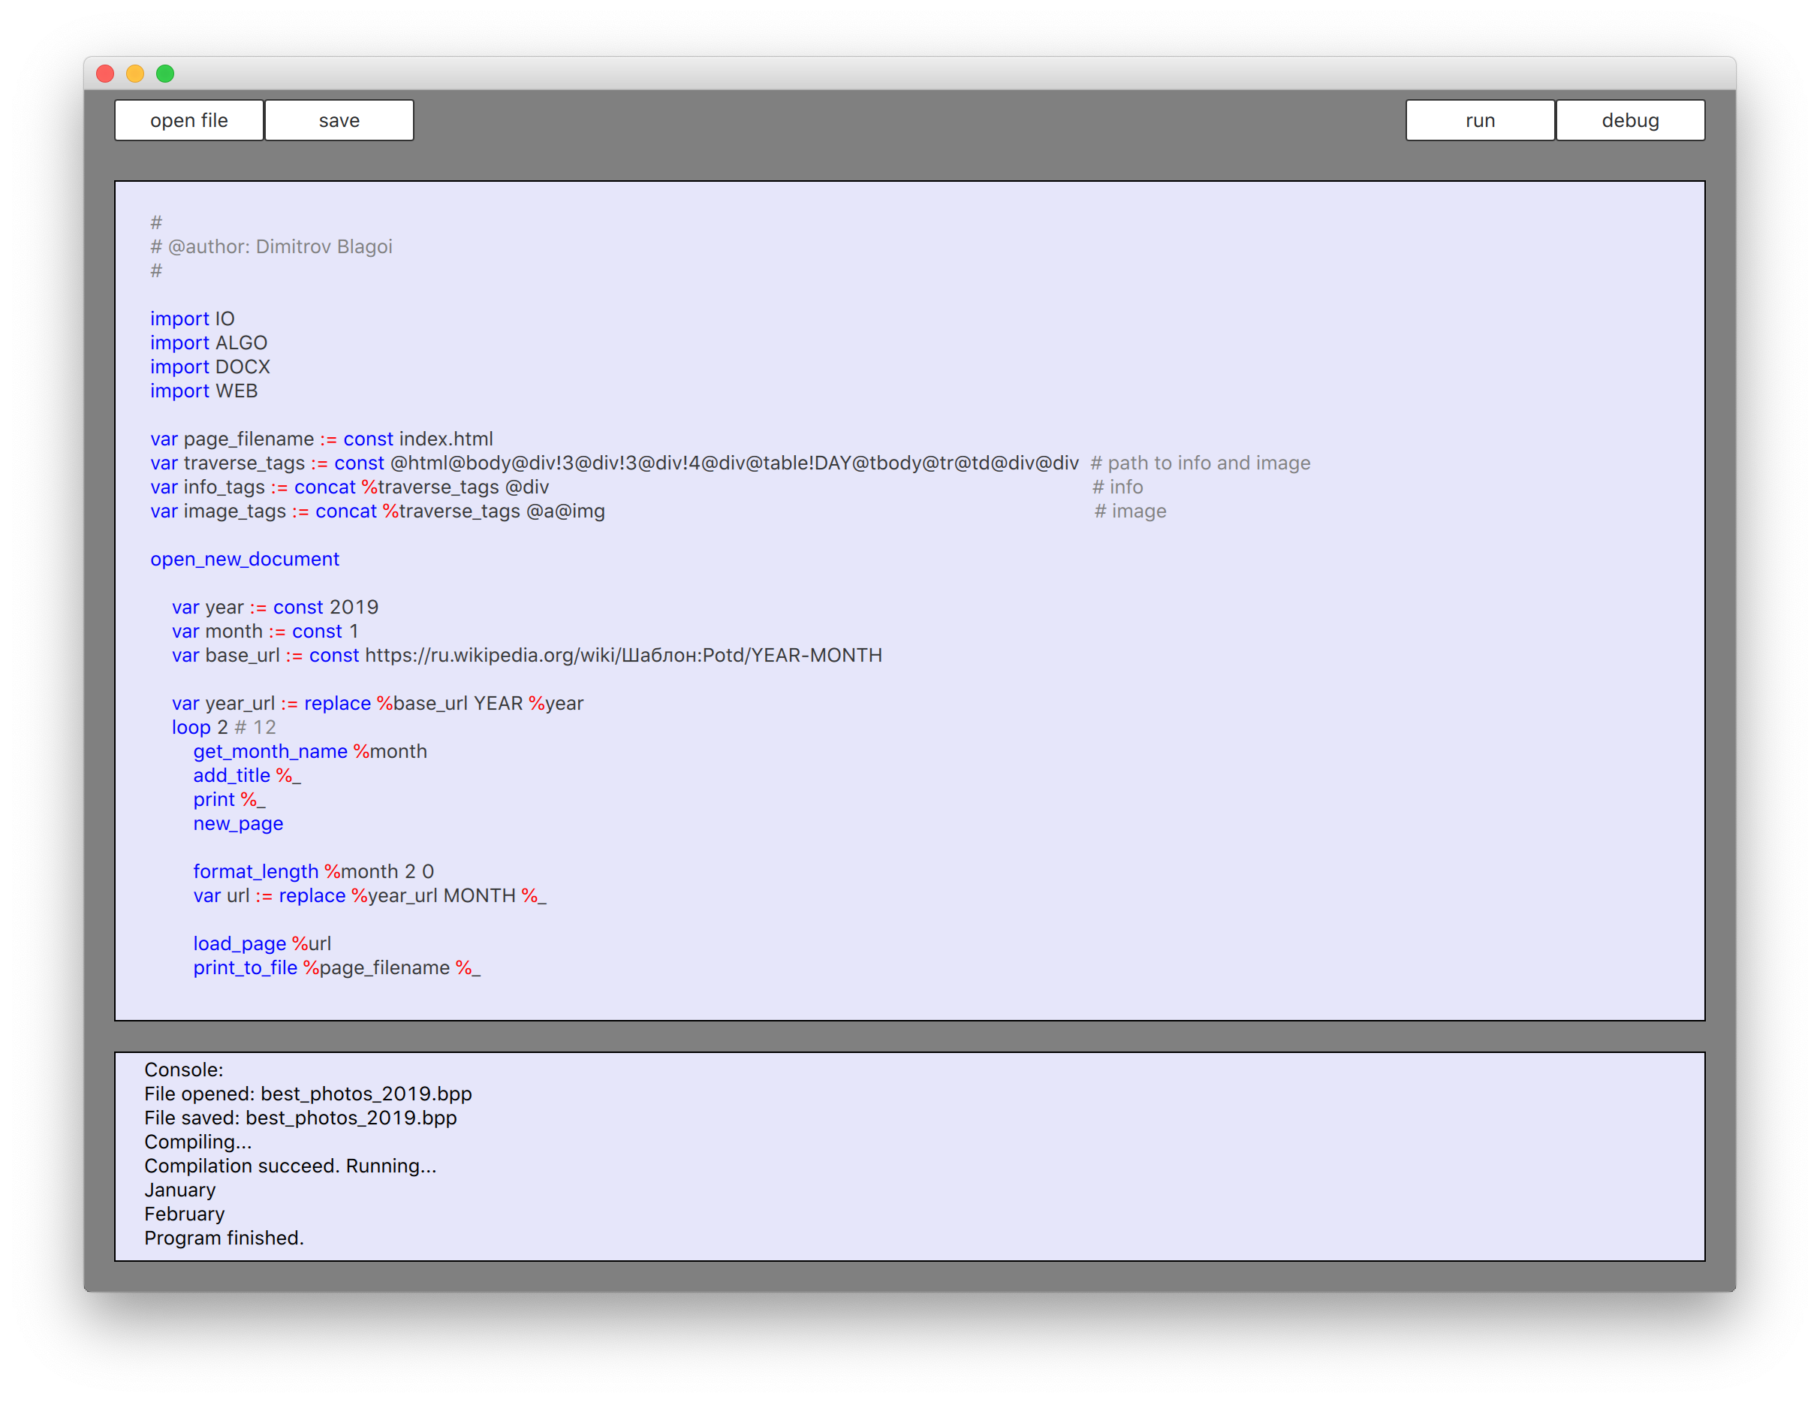Click the '# path to info and image' comment

click(1200, 463)
